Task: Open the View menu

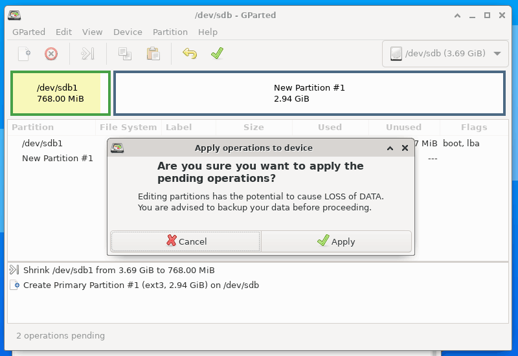Action: pyautogui.click(x=92, y=32)
